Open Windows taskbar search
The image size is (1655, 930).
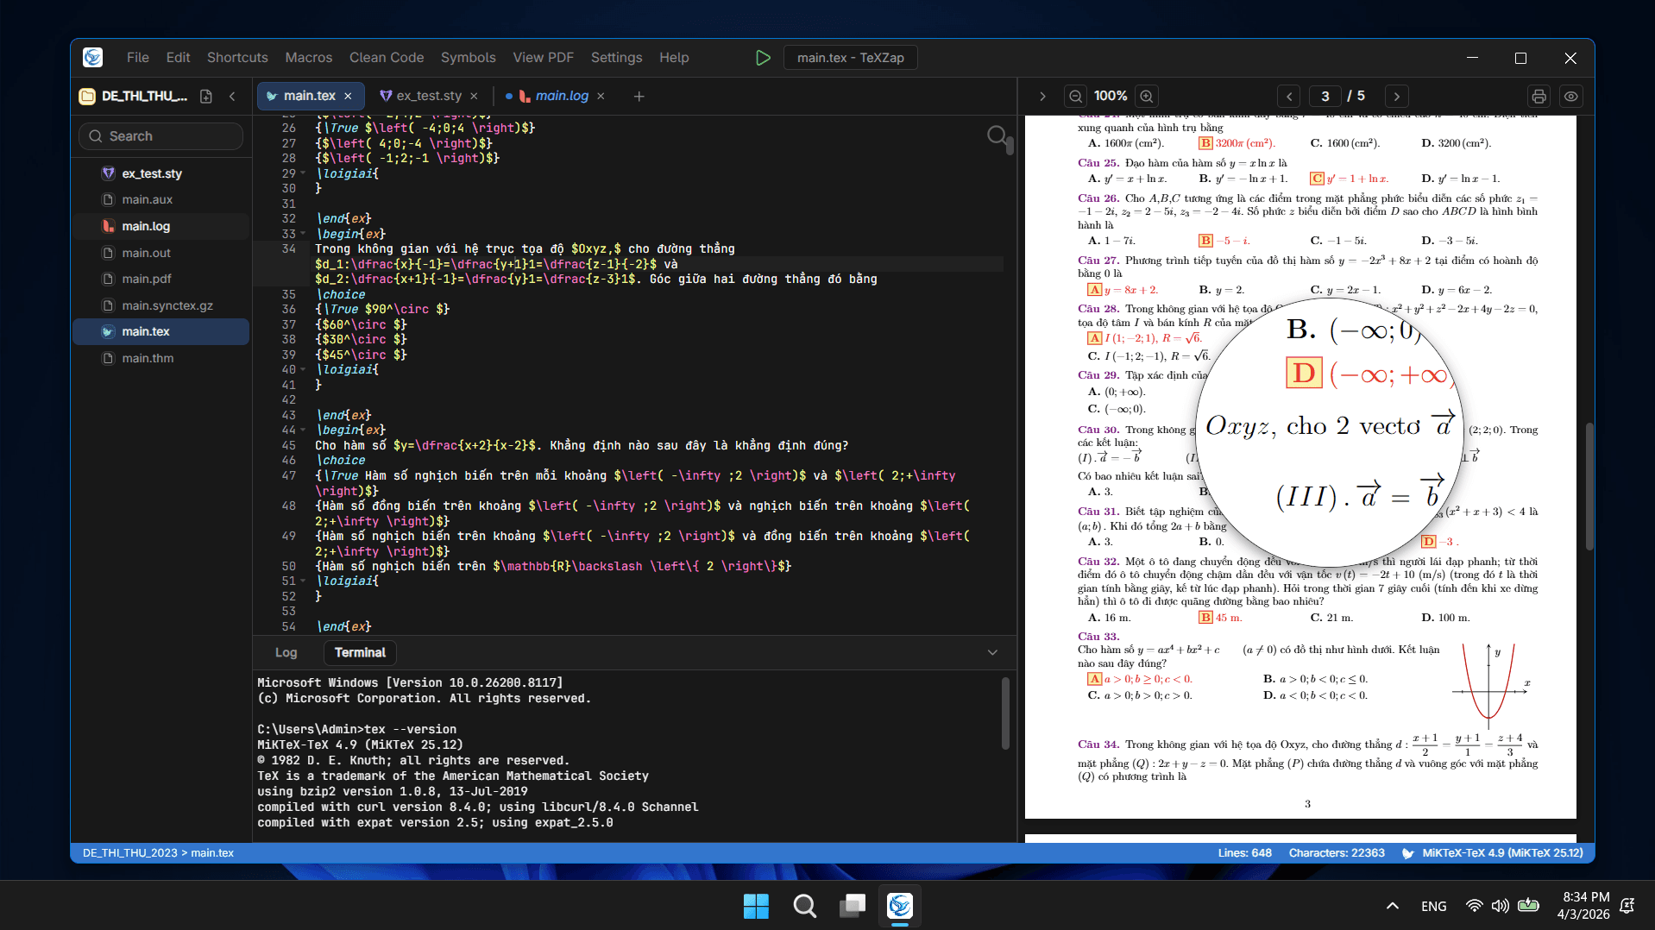[x=804, y=906]
